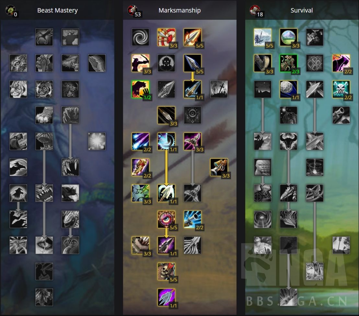Click the bear Go for the Throat 1/2 talent
Viewport: 359px width, 316px height.
(x=140, y=89)
